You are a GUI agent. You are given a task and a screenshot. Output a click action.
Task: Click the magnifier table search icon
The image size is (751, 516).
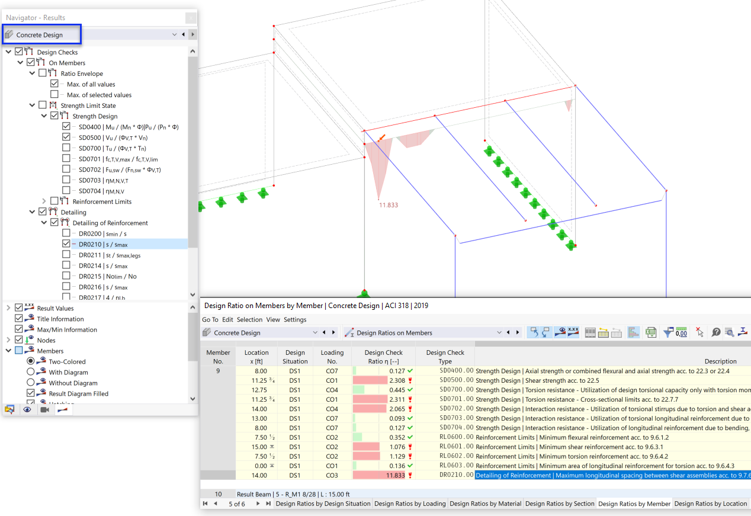pos(730,332)
